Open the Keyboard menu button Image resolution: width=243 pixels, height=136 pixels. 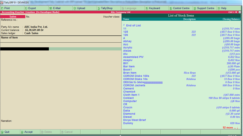(x=157, y=8)
